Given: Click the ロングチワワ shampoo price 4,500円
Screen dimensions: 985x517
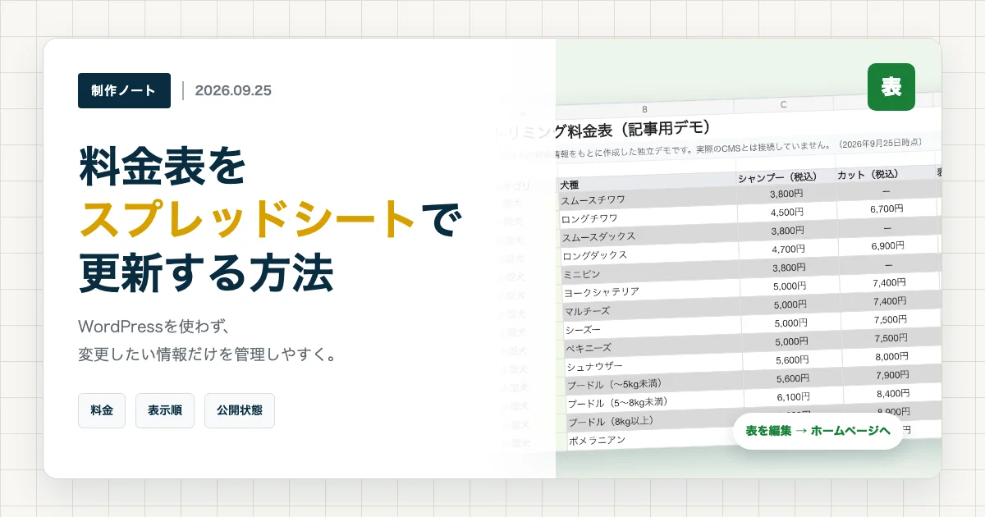Looking at the screenshot, I should tap(789, 212).
